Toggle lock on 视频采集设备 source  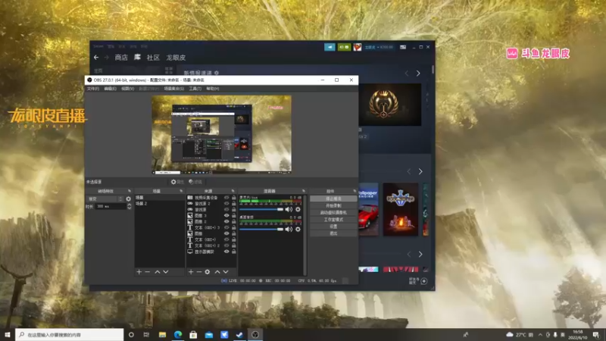tap(234, 198)
